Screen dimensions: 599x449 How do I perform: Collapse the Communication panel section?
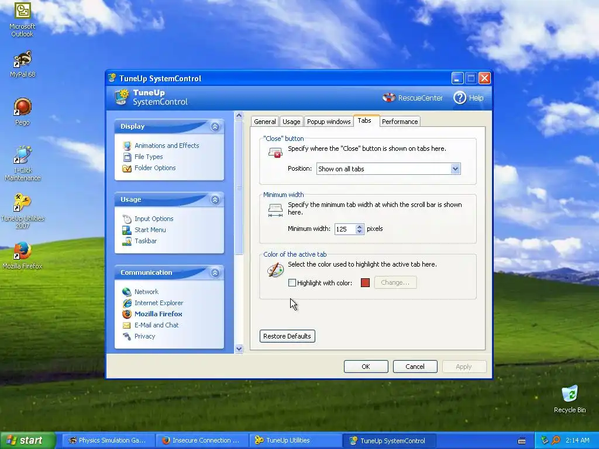pos(215,272)
